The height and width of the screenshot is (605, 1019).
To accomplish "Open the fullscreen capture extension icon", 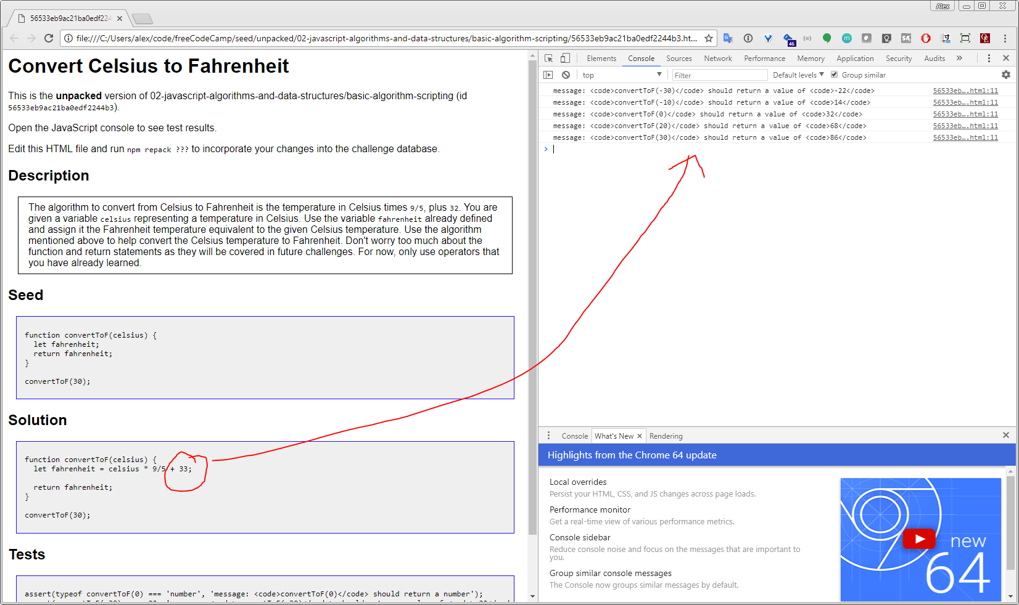I will point(965,38).
